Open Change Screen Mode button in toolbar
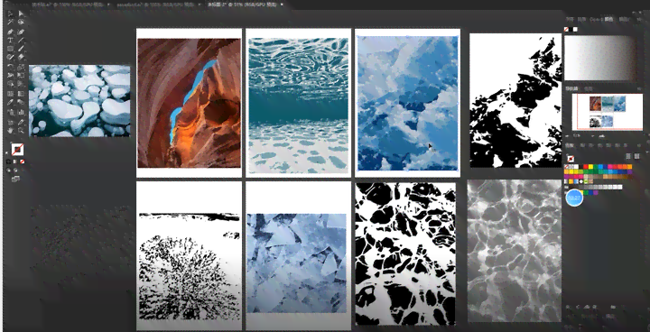Viewport: 650px width, 332px height. pyautogui.click(x=15, y=179)
